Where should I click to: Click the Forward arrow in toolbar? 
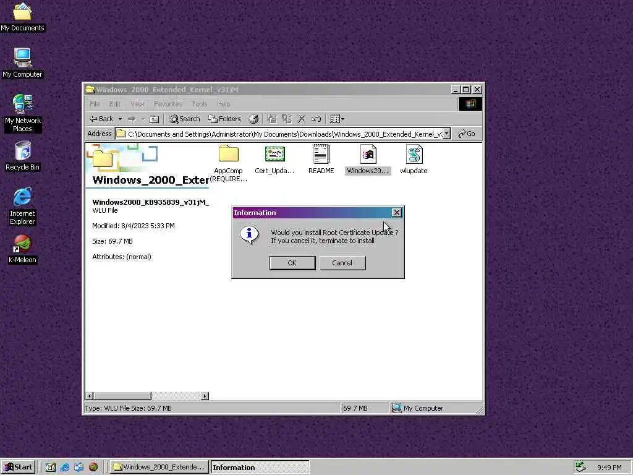pos(132,119)
